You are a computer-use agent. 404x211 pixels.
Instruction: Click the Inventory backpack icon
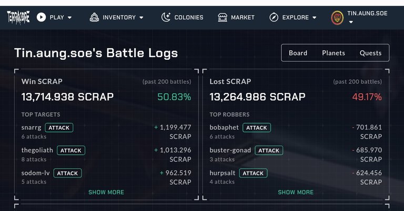(94, 17)
